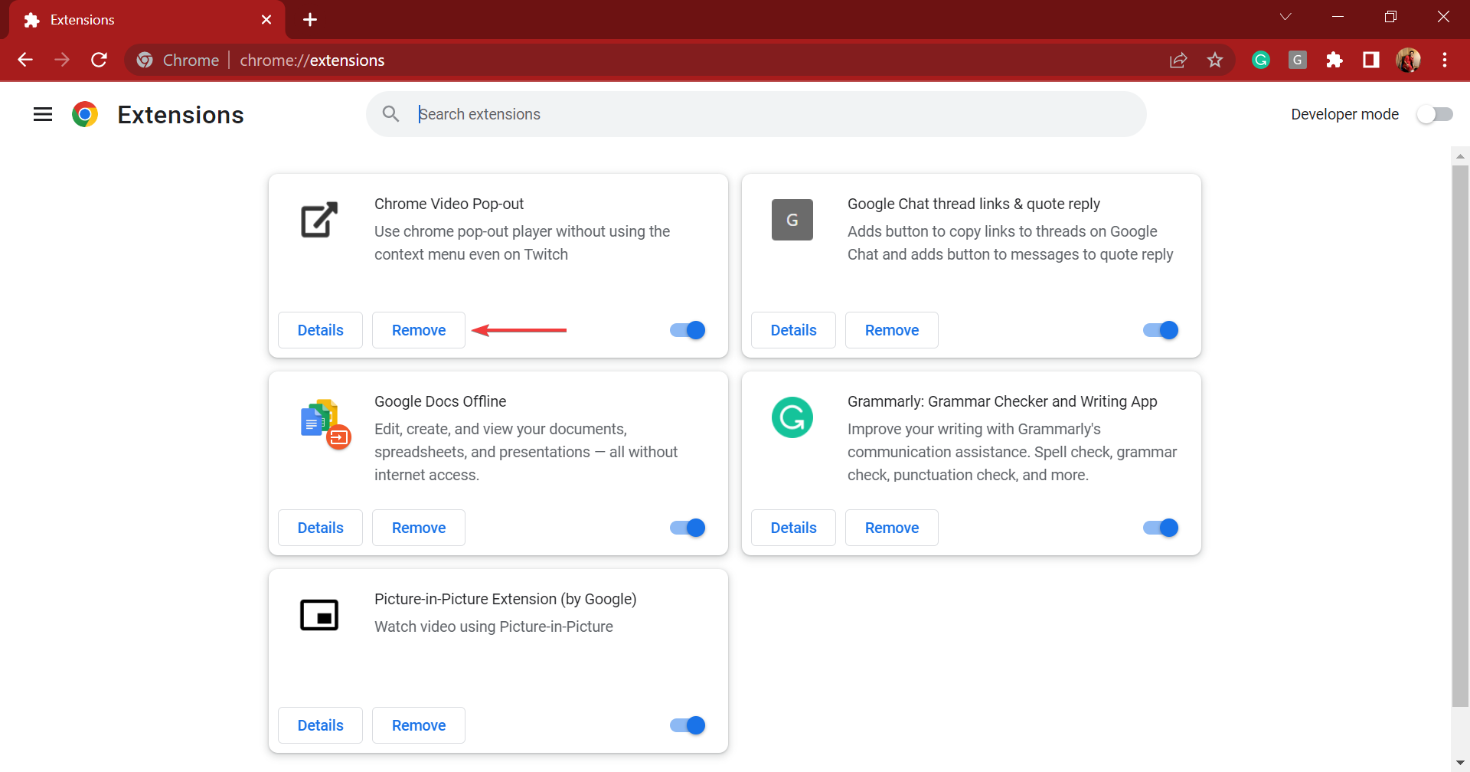Open the Grammarly extension in the toolbar
1470x772 pixels.
pyautogui.click(x=1261, y=60)
